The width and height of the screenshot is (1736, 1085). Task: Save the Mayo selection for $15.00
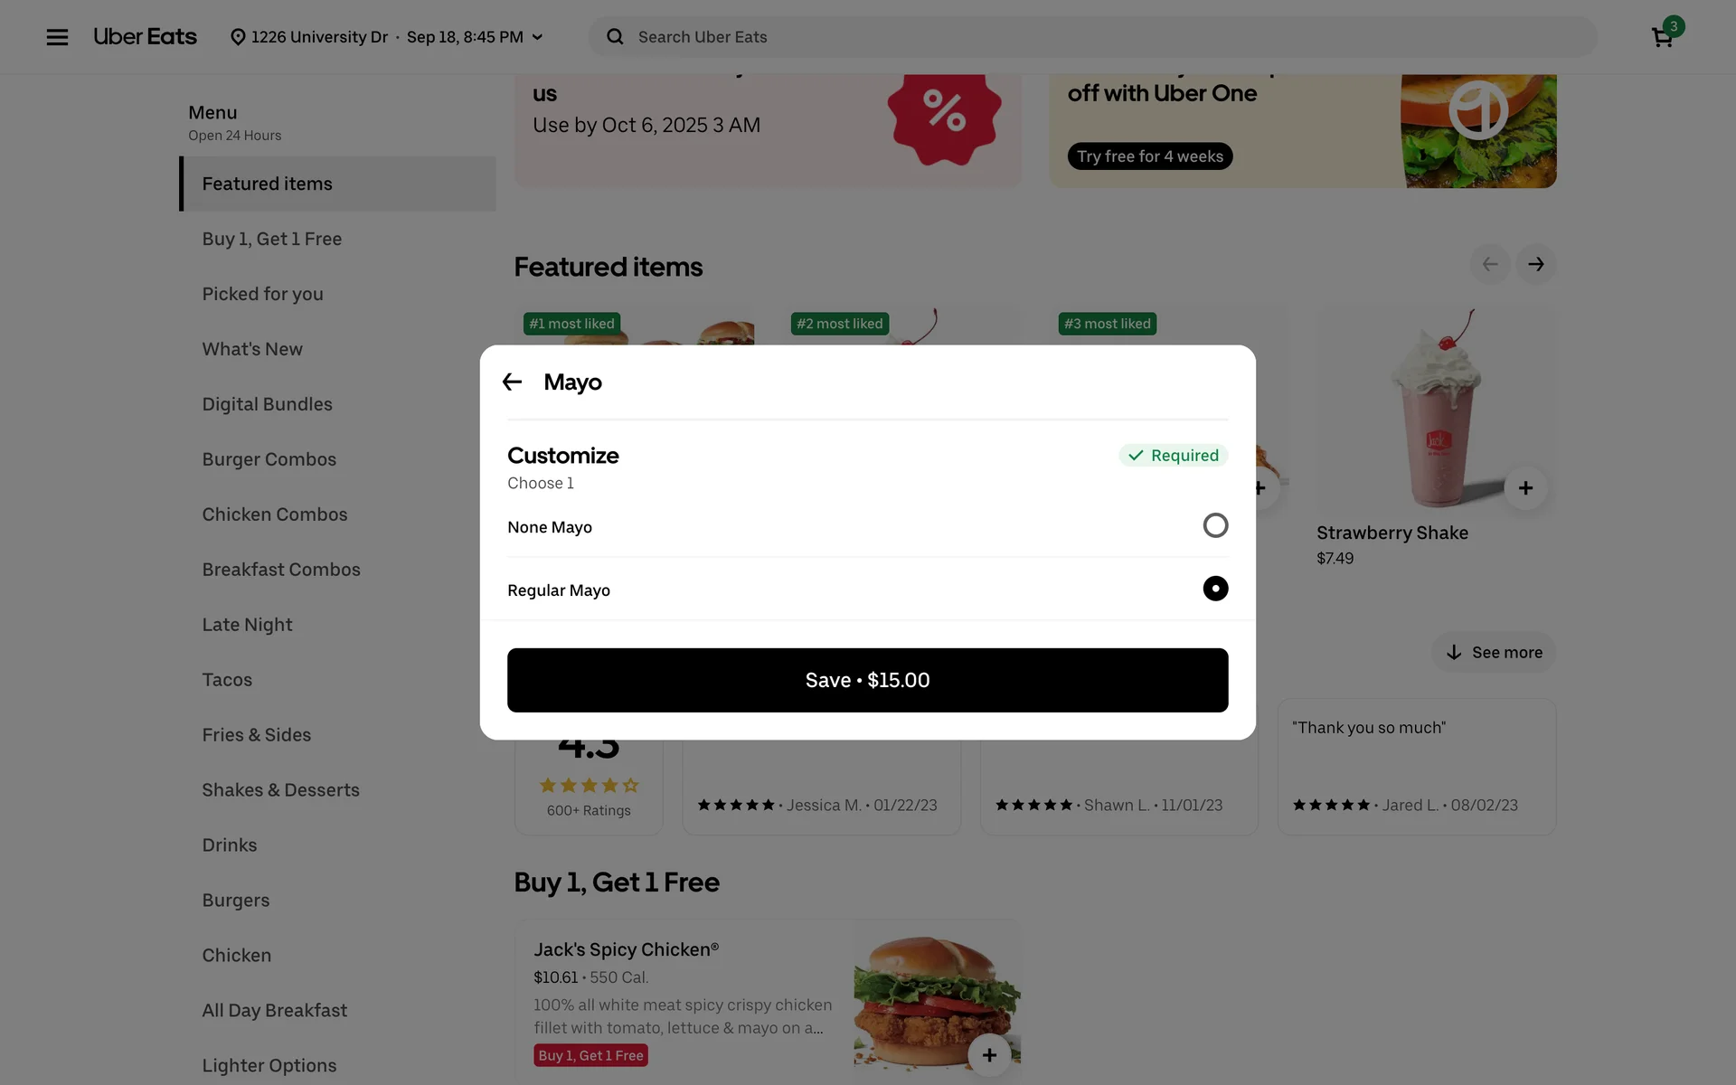[867, 680]
